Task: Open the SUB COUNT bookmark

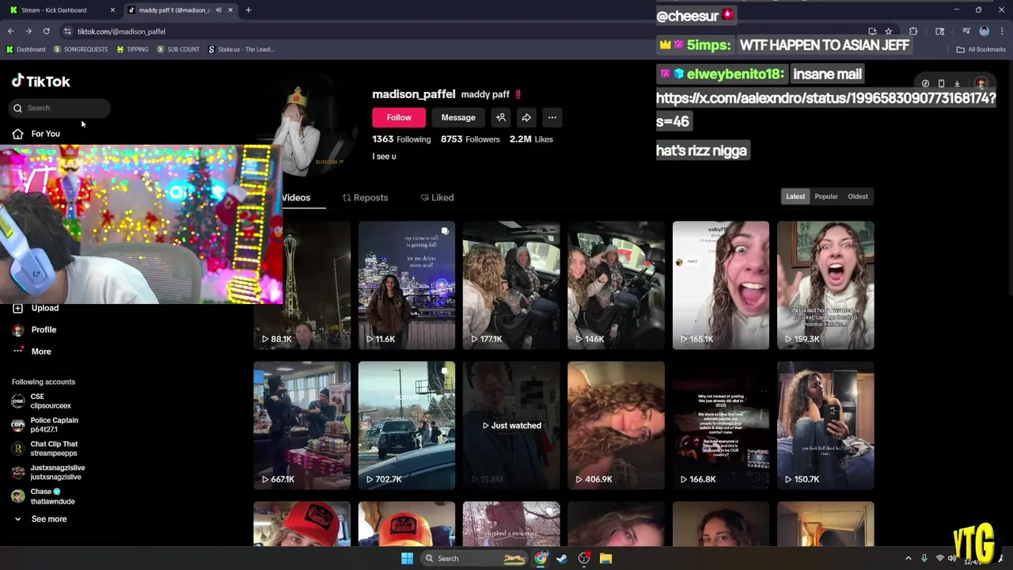Action: 178,49
